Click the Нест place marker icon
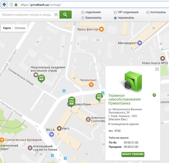The width and height of the screenshot is (169, 163). [59, 128]
